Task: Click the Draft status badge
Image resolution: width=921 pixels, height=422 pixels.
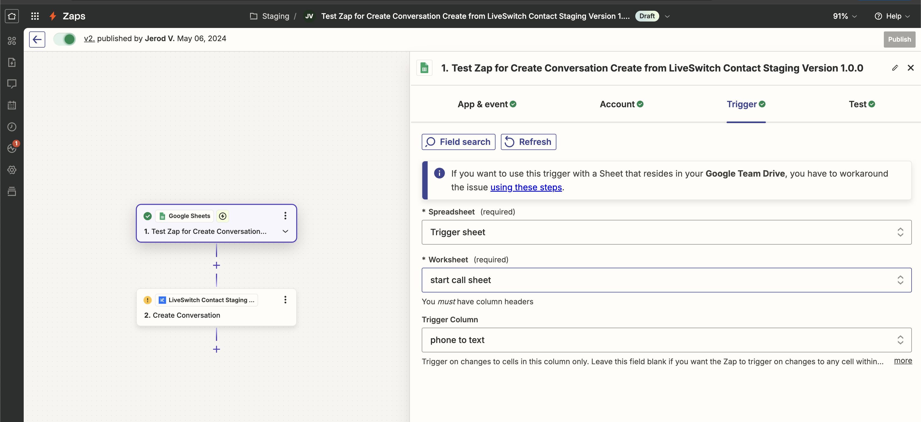Action: pos(647,16)
